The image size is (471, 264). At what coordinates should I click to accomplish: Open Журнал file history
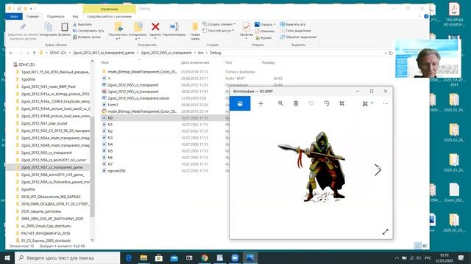coord(263,37)
